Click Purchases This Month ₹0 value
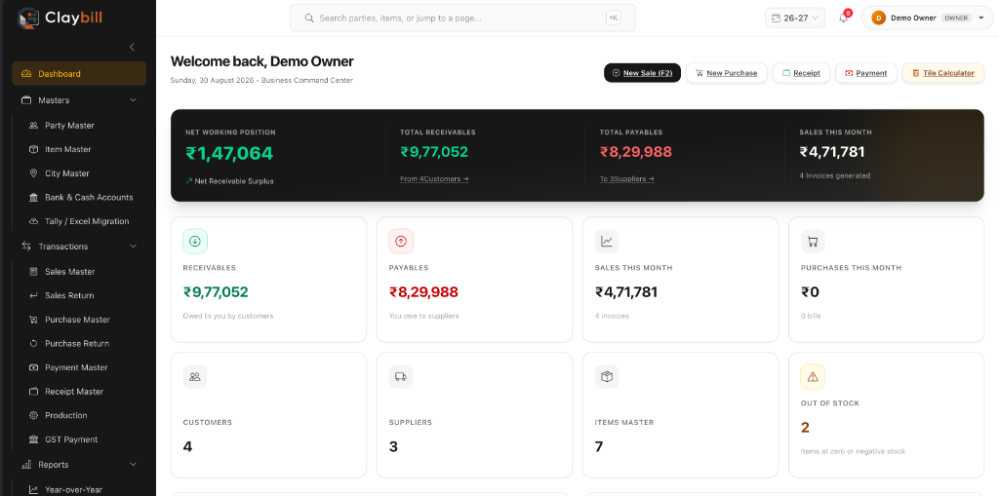 click(810, 292)
